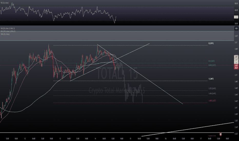Image resolution: width=239 pixels, height=141 pixels.
Task: Click the 3.46T price axis label
Action: pos(236,88)
